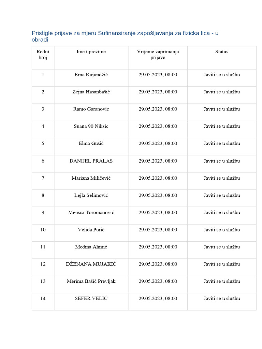The height and width of the screenshot is (349, 262).
Task: Select the name Erna Kujundžić
Action: point(91,75)
